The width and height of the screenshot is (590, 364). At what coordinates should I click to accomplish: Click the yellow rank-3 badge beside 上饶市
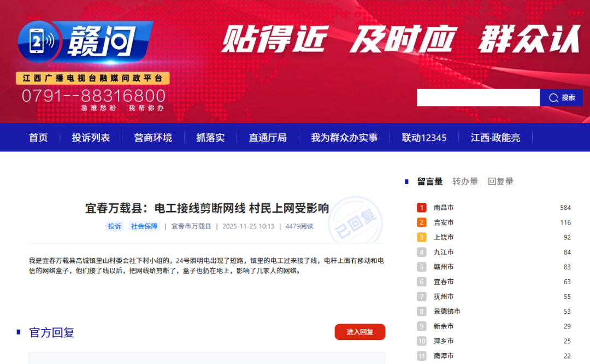421,237
